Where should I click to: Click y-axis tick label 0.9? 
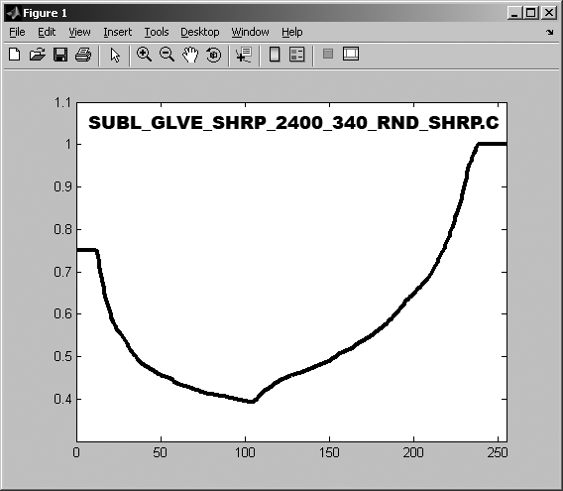pyautogui.click(x=62, y=186)
